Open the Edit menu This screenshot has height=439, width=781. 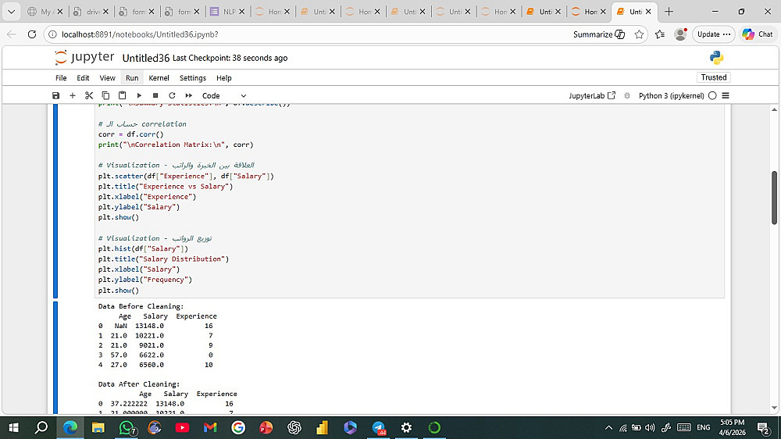(x=83, y=78)
